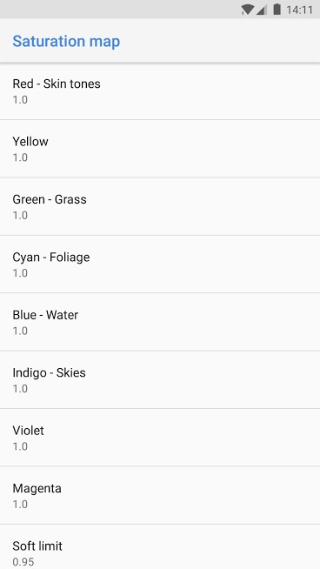Tap the Cyan - Foliage preference
The width and height of the screenshot is (320, 569).
(160, 264)
